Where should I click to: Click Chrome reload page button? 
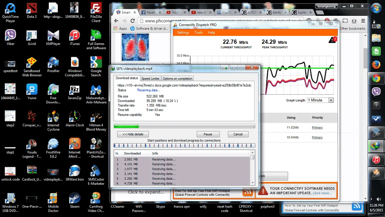[133, 21]
